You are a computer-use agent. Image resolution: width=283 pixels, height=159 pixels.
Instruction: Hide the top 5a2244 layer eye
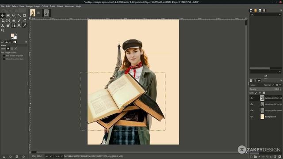[252, 98]
